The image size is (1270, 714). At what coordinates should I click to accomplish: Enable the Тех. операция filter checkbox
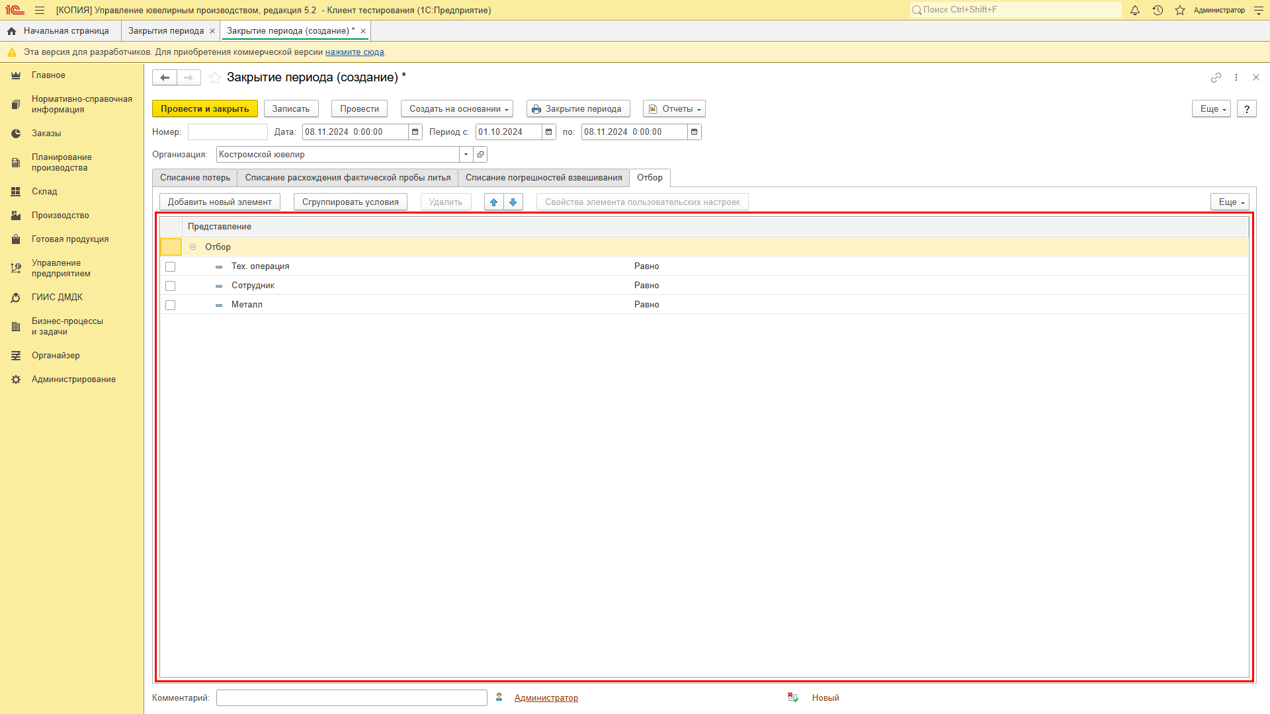171,267
